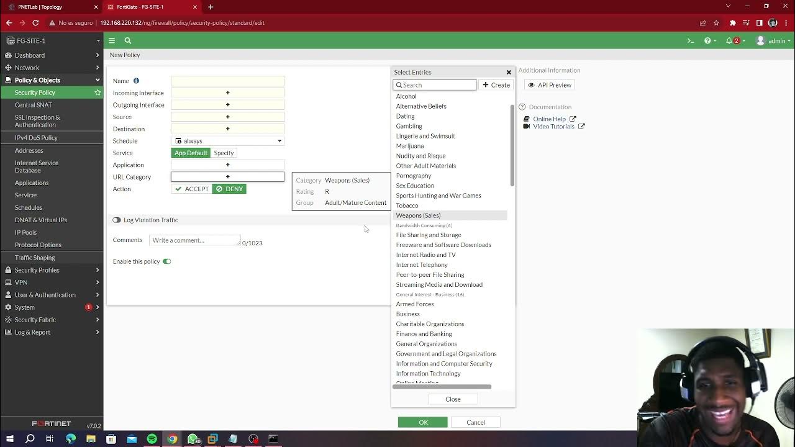
Task: Add a URL Category entry with plus
Action: tap(227, 176)
